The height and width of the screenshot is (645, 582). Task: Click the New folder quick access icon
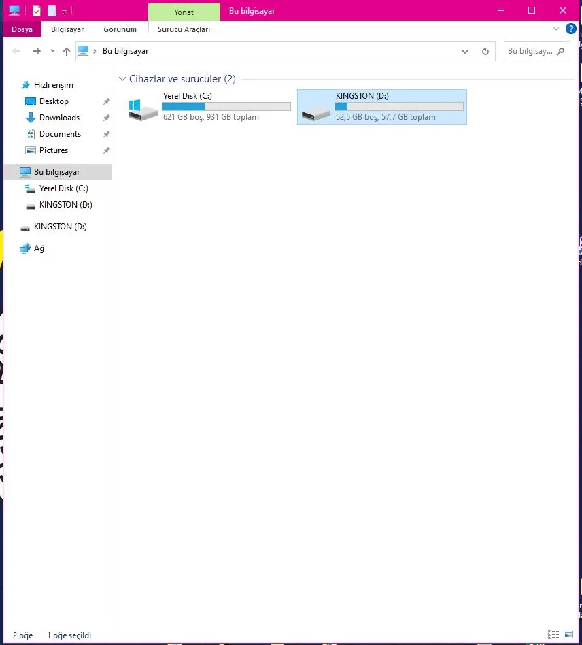tap(52, 11)
